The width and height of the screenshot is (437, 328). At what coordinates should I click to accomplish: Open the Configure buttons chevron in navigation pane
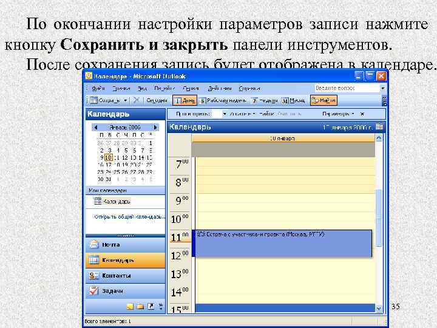[x=161, y=307]
